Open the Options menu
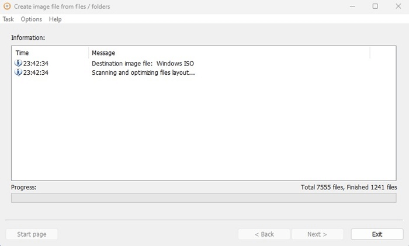This screenshot has height=246, width=409. click(x=32, y=19)
